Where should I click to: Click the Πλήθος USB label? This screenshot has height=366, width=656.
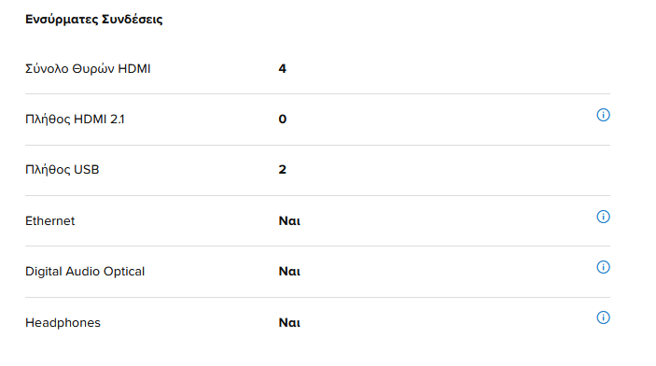(62, 170)
